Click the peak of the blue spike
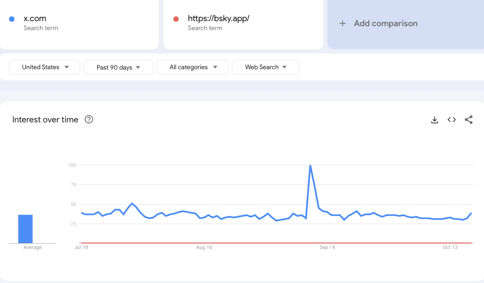Image resolution: width=484 pixels, height=283 pixels. [310, 165]
